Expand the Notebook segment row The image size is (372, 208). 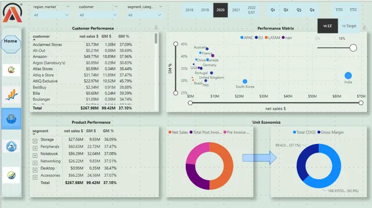35,155
